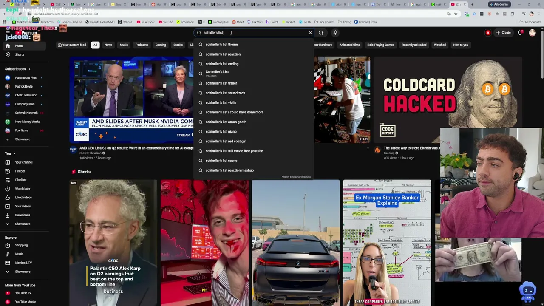Choose suggestion "schindler's list soundtrack"
The height and width of the screenshot is (306, 544).
click(254, 93)
